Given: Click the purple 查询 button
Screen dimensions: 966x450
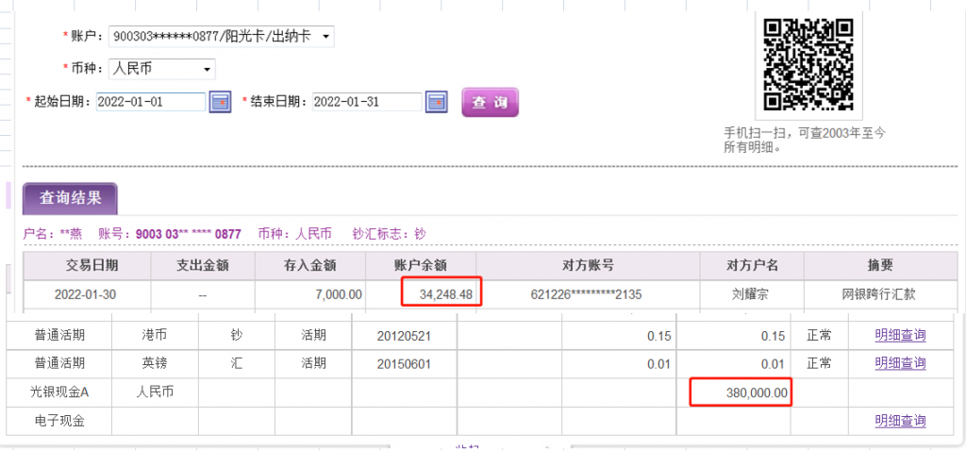Looking at the screenshot, I should click(x=490, y=102).
